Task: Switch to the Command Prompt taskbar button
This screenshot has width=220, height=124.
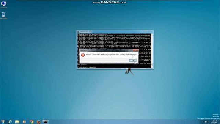Action: tap(46, 122)
